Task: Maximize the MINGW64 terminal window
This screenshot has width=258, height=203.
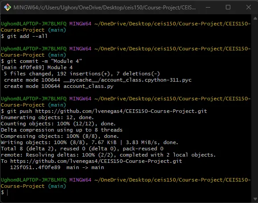Action: [x=228, y=7]
